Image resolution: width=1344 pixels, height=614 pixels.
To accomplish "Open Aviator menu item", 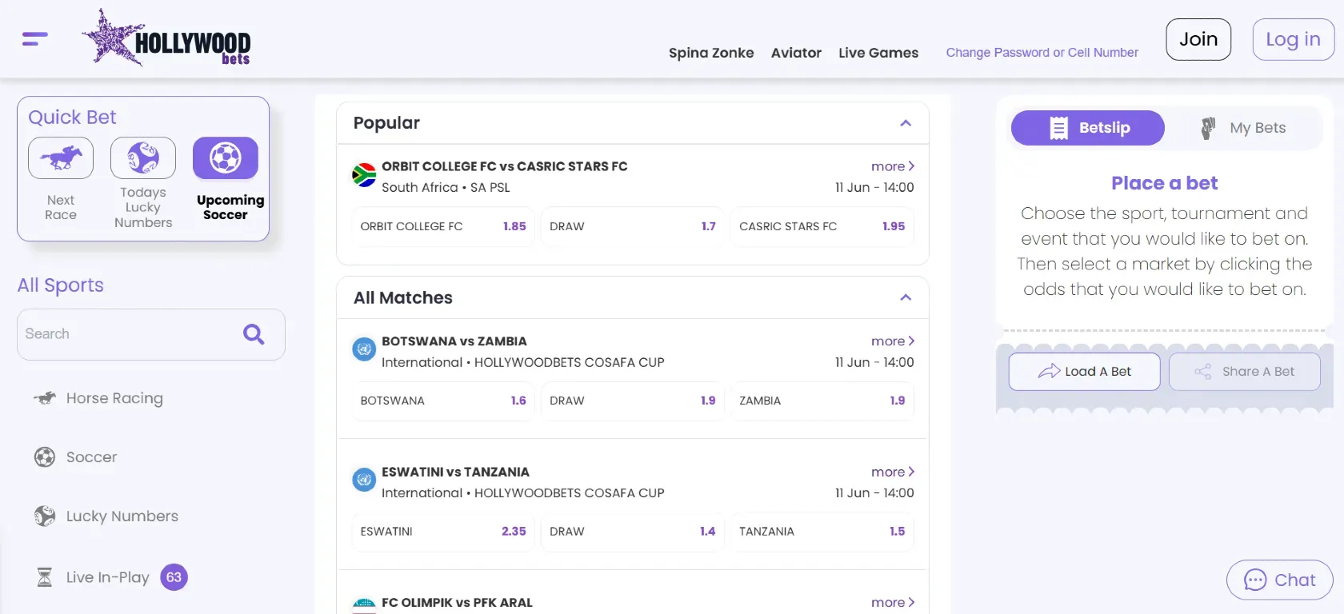I will tap(796, 53).
